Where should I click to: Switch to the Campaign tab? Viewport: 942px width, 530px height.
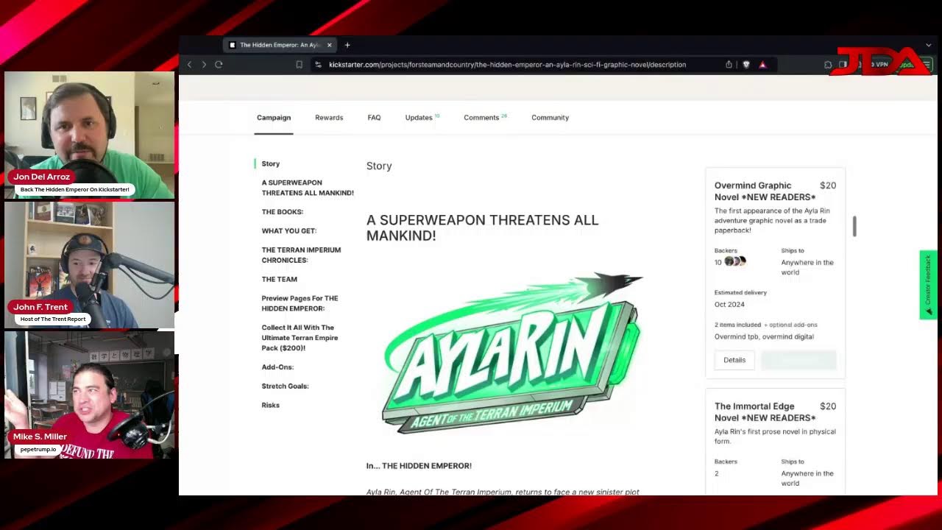(x=274, y=118)
